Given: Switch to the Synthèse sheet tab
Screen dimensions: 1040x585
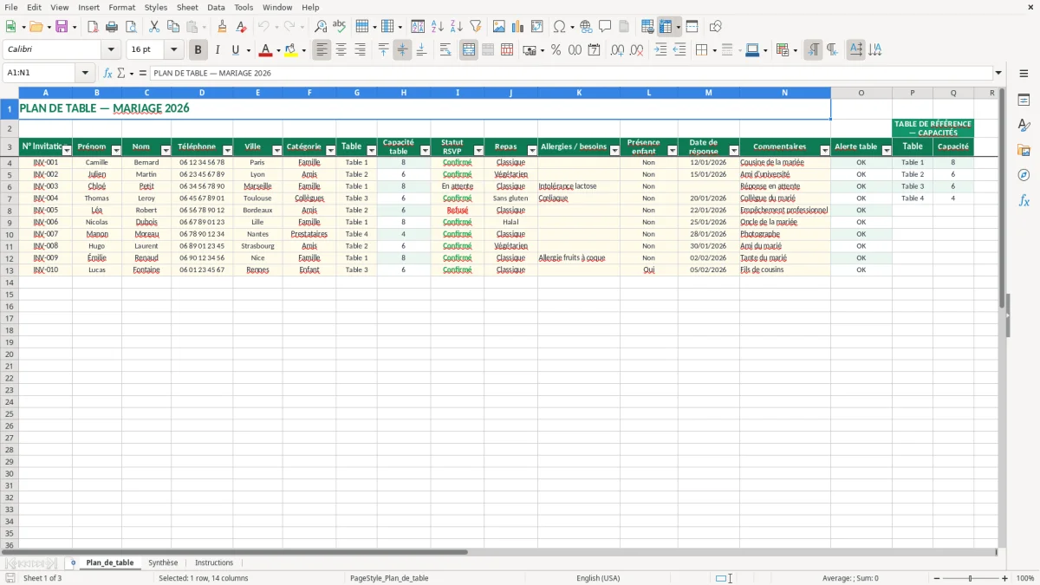Looking at the screenshot, I should (x=163, y=562).
